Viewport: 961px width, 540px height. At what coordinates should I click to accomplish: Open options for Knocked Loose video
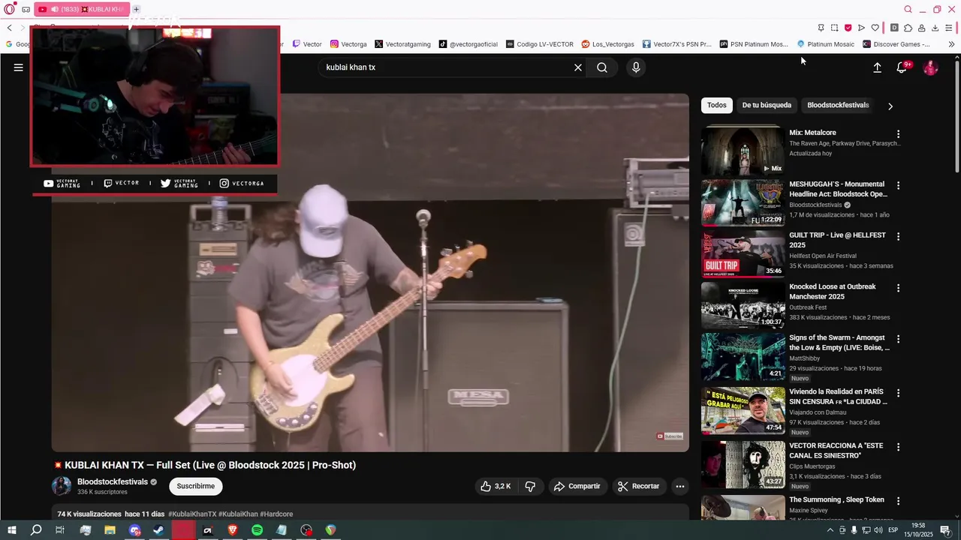coord(898,288)
